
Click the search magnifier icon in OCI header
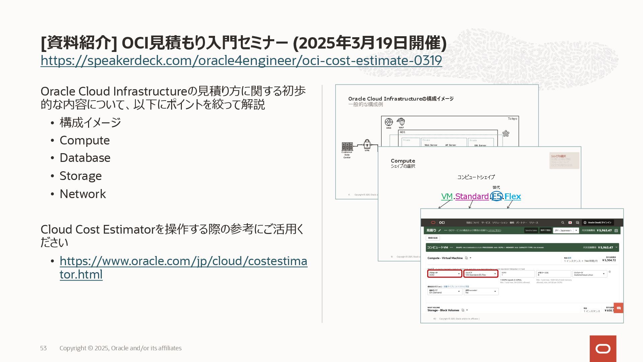[563, 223]
